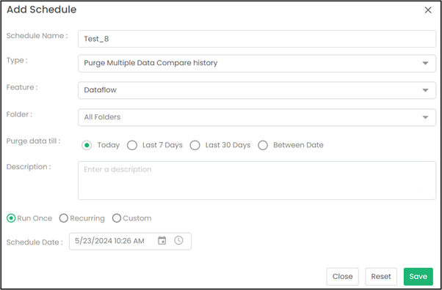Click into the Description text area
Viewport: 442px width, 290px height.
[x=257, y=181]
